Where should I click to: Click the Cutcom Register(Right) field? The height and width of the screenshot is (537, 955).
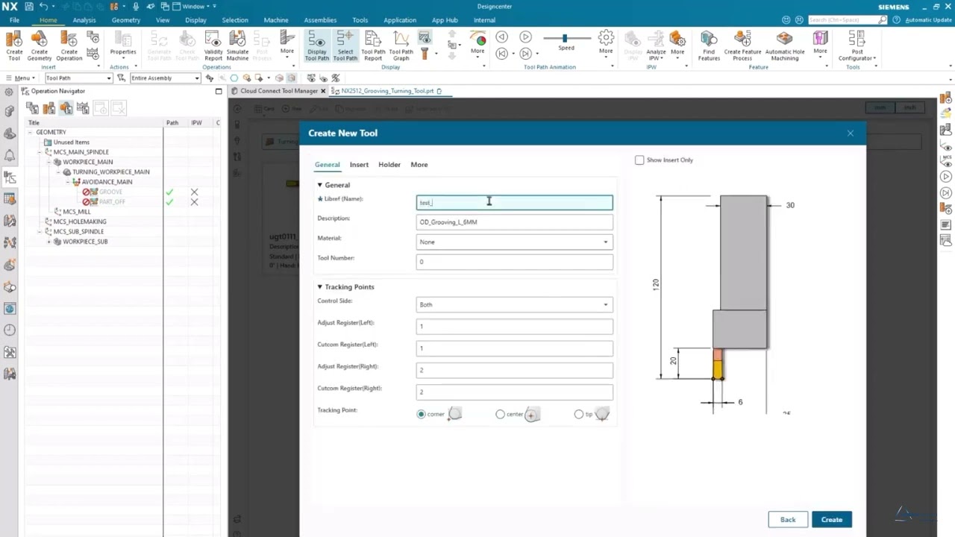pos(514,392)
